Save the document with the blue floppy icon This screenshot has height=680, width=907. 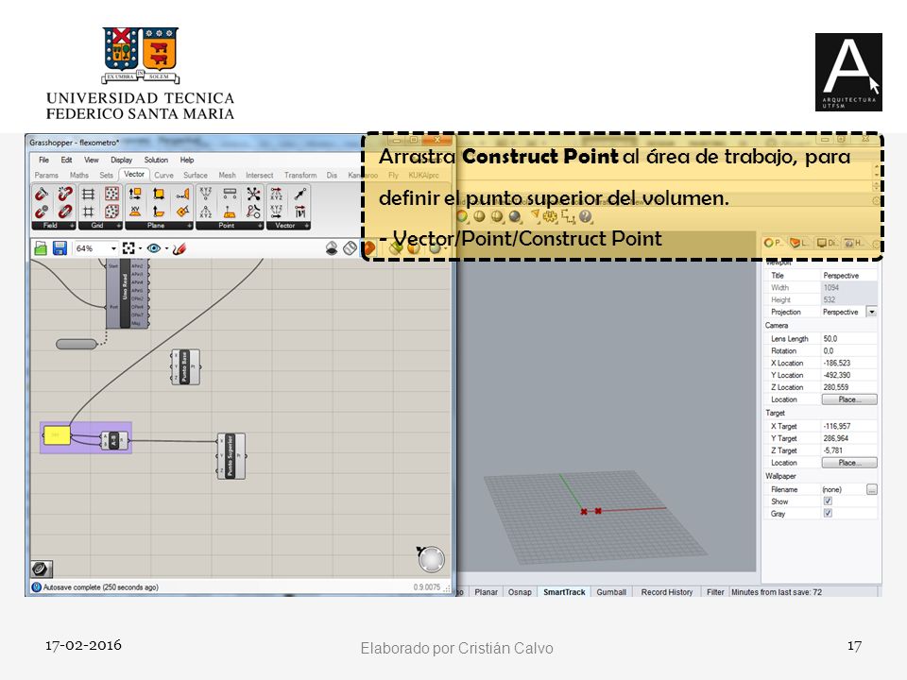(x=60, y=248)
